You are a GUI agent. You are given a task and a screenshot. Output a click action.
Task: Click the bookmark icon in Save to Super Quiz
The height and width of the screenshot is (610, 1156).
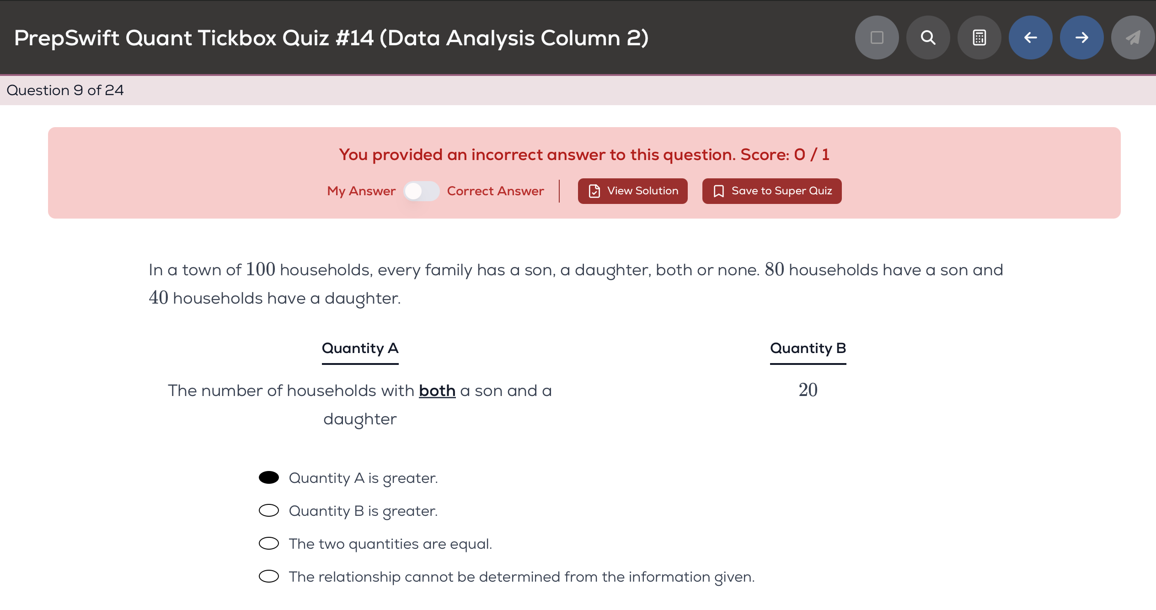719,191
